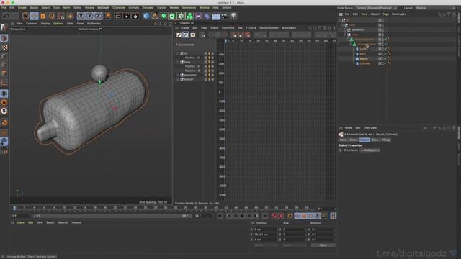
Task: Open the viewport Cameras menu
Action: pyautogui.click(x=32, y=24)
